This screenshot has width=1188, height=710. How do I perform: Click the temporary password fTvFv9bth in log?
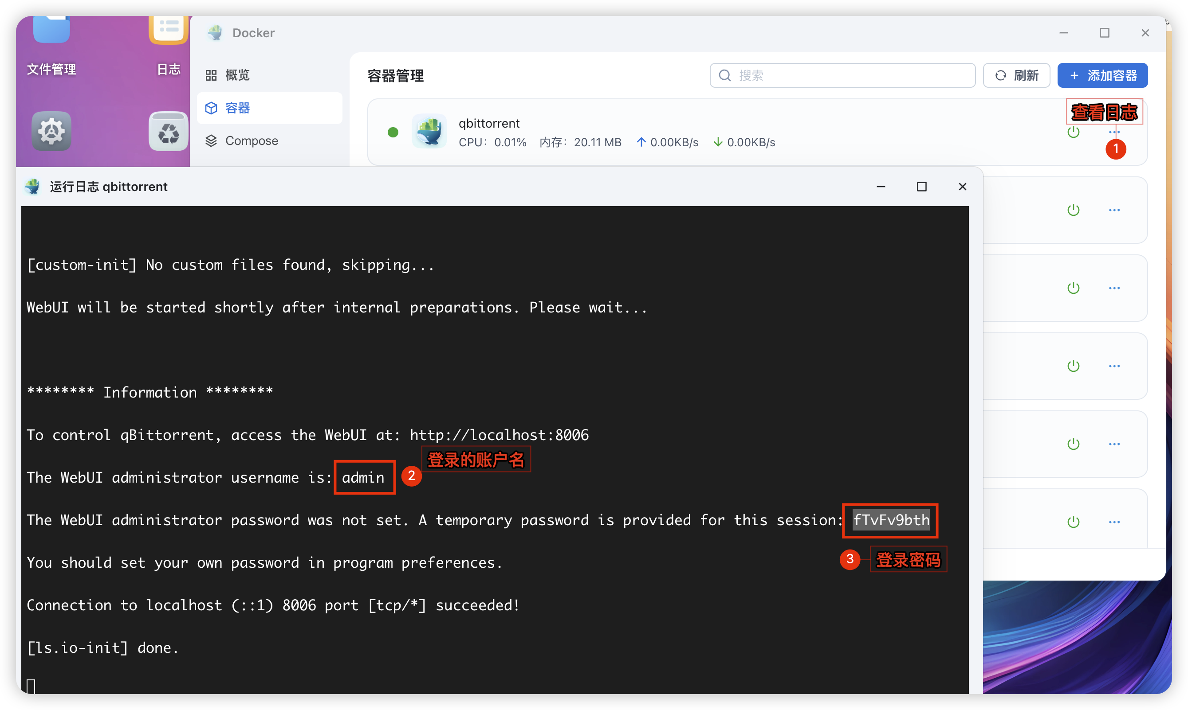(891, 520)
